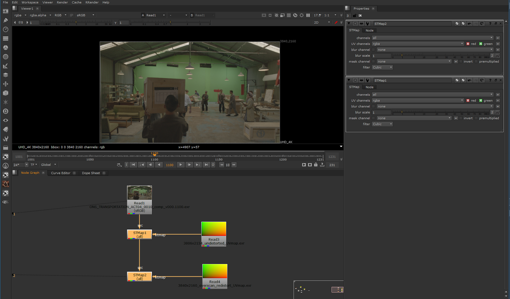Open the Draw nodes toolbar menu
This screenshot has height=299, width=510.
pos(5,20)
